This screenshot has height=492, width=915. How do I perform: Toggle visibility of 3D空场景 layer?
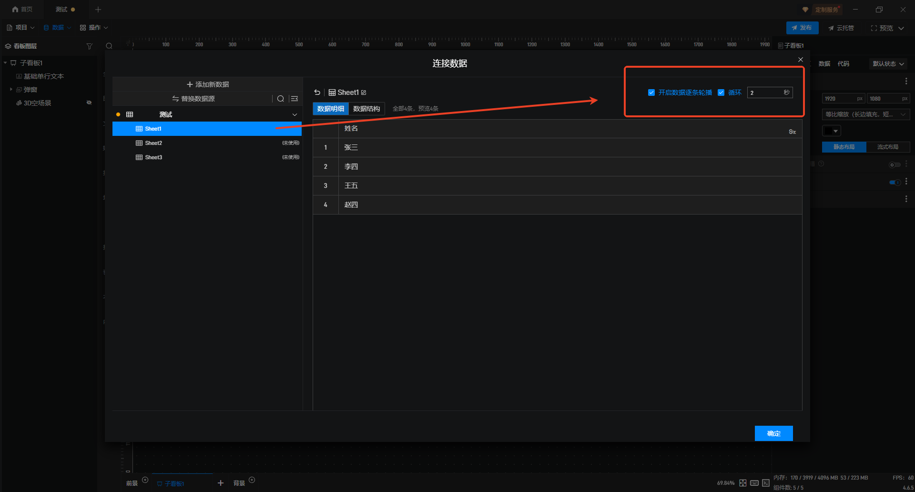tap(89, 103)
